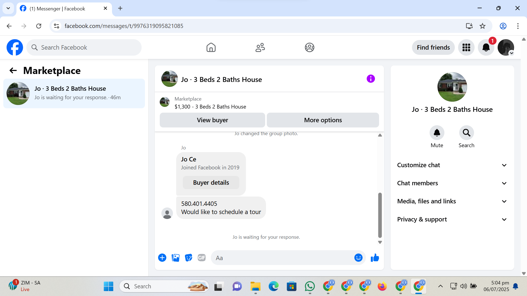Image resolution: width=527 pixels, height=296 pixels.
Task: Open the Friends icon in top navigation
Action: point(260,47)
